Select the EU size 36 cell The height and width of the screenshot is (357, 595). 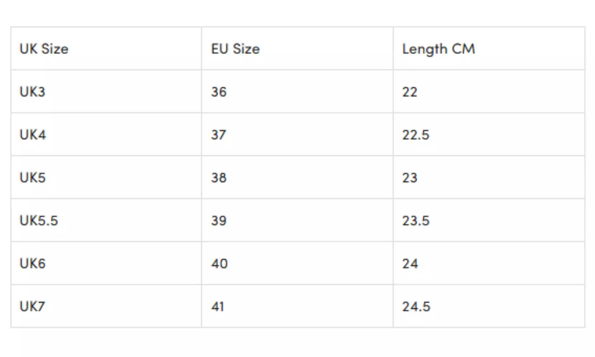(x=219, y=92)
